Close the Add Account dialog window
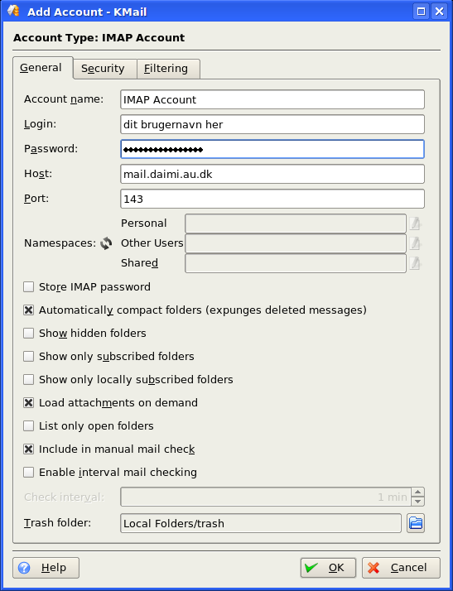This screenshot has width=453, height=591. (x=439, y=12)
